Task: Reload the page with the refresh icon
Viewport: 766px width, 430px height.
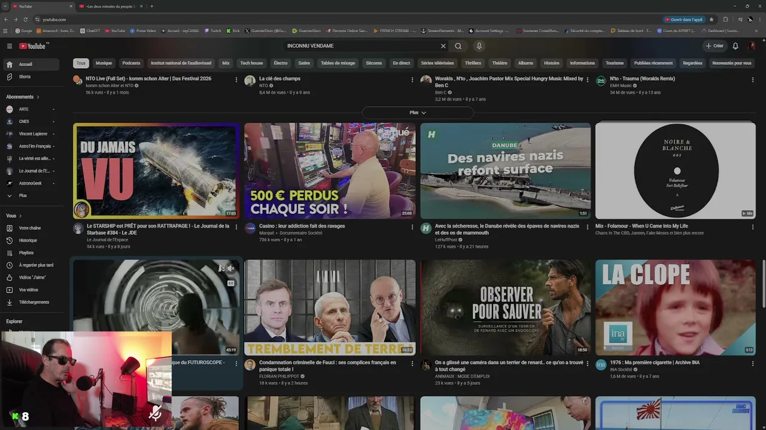Action: coord(27,19)
